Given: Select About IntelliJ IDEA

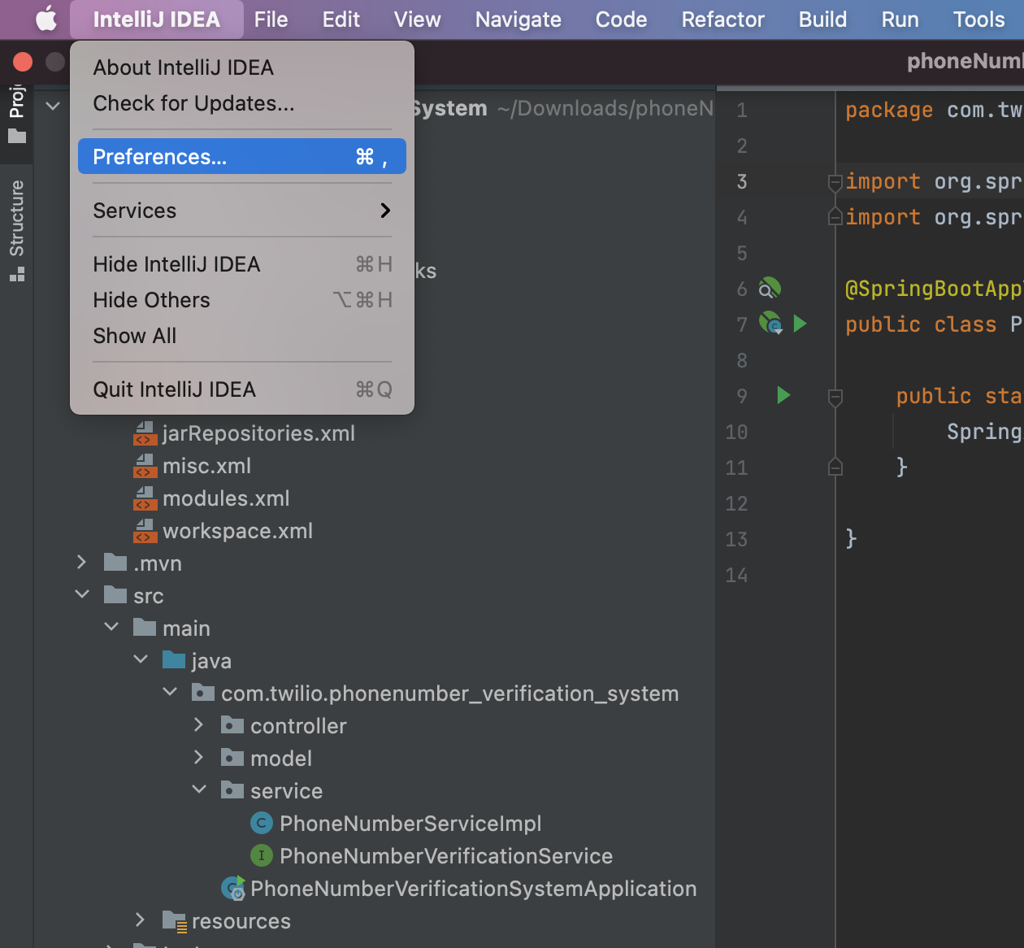Looking at the screenshot, I should point(242,67).
